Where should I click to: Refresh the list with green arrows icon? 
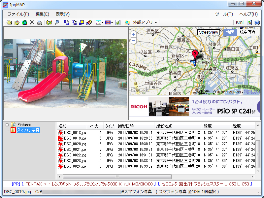point(118,22)
